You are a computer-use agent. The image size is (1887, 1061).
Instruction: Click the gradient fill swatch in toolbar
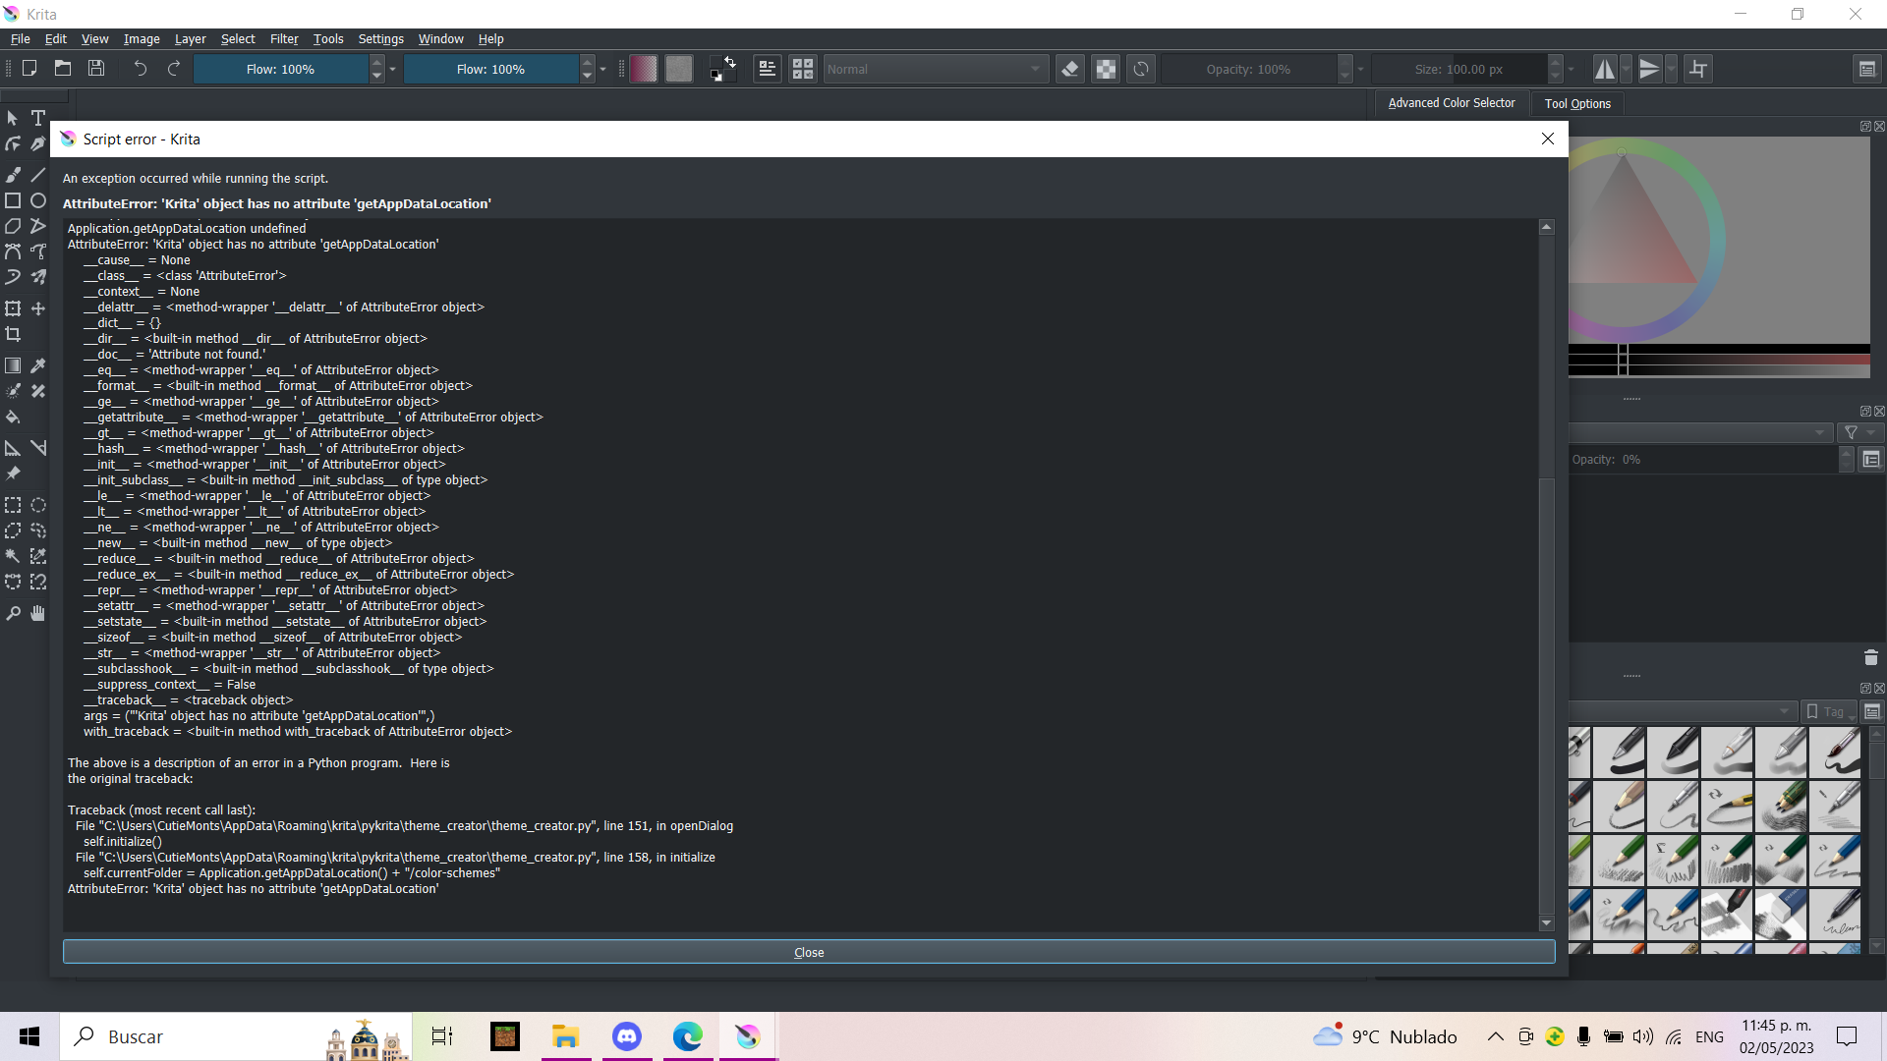tap(644, 69)
